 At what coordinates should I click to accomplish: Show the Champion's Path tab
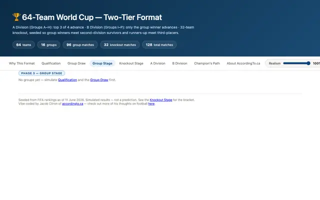point(207,63)
